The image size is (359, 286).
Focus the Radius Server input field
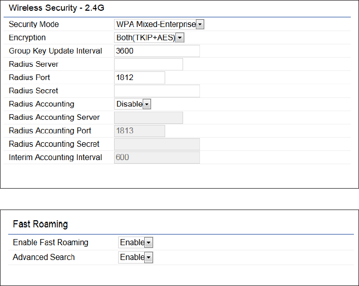click(x=148, y=64)
